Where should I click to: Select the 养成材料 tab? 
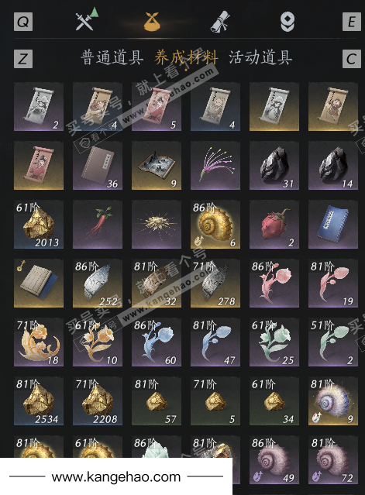pos(186,57)
